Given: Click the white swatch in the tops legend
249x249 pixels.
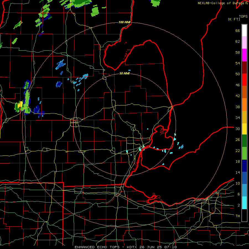Looking at the screenshot, I should [244, 30].
